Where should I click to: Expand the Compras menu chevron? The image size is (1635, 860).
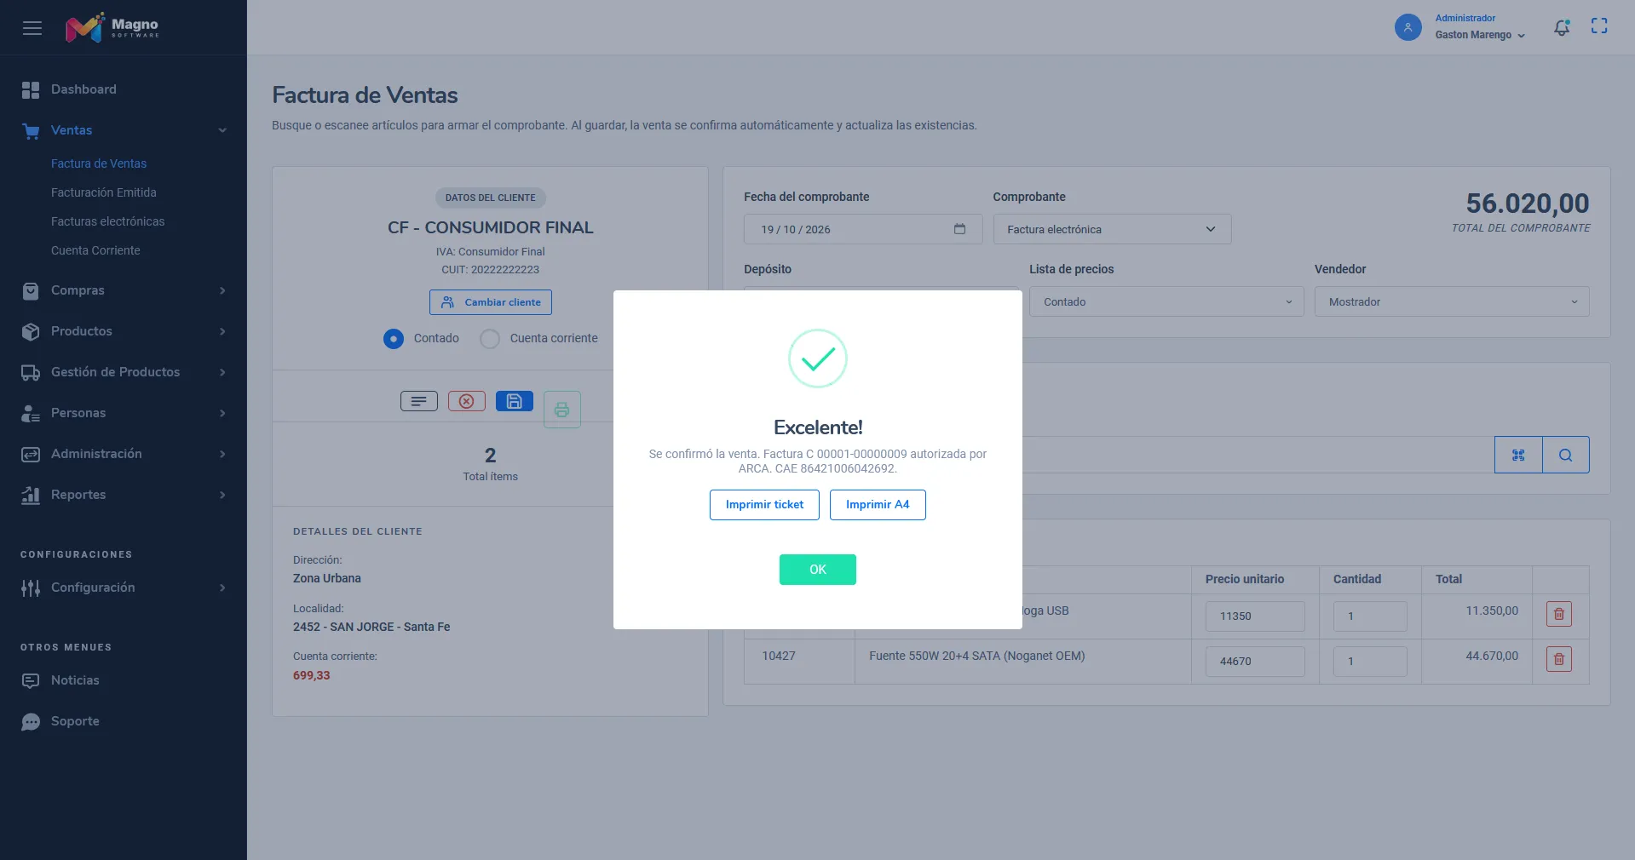pyautogui.click(x=222, y=290)
